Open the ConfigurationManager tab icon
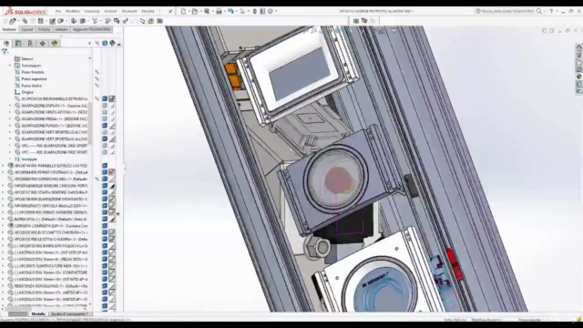This screenshot has width=583, height=328. pos(30,43)
